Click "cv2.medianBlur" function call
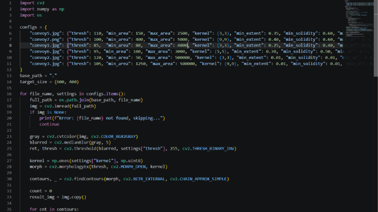Image resolution: width=378 pixels, height=212 pixels. 72,142
